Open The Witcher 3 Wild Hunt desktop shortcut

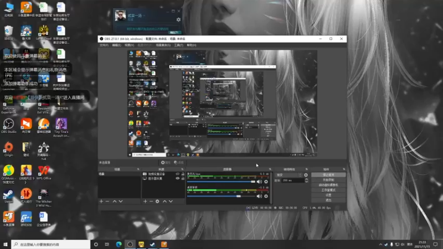point(44,198)
